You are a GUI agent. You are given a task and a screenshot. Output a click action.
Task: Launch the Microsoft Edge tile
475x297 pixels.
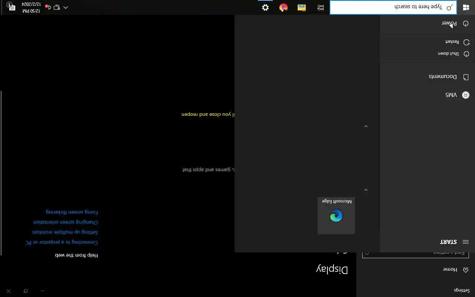pos(336,216)
